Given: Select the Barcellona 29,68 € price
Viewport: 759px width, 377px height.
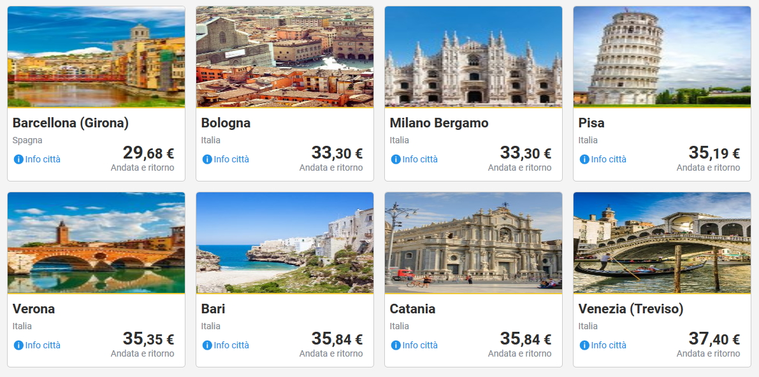Looking at the screenshot, I should pos(148,153).
